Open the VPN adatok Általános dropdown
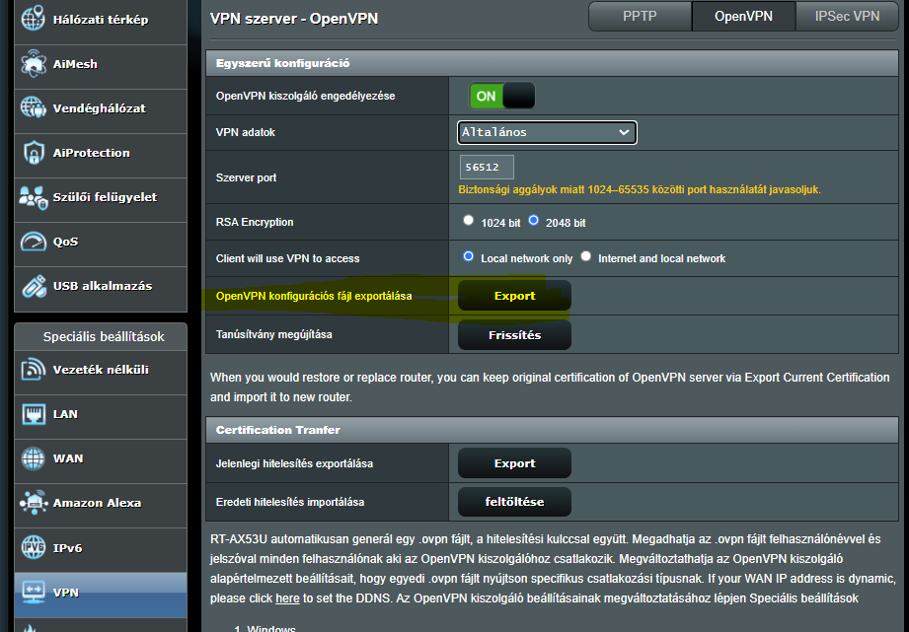The width and height of the screenshot is (909, 632). tap(547, 132)
